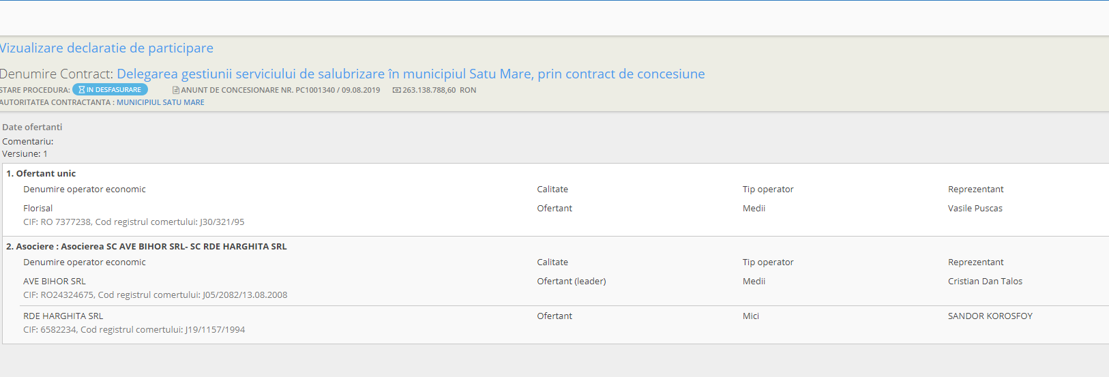Click the Florisal CIF registration line
Viewport: 1109px width, 377px height.
coord(134,222)
